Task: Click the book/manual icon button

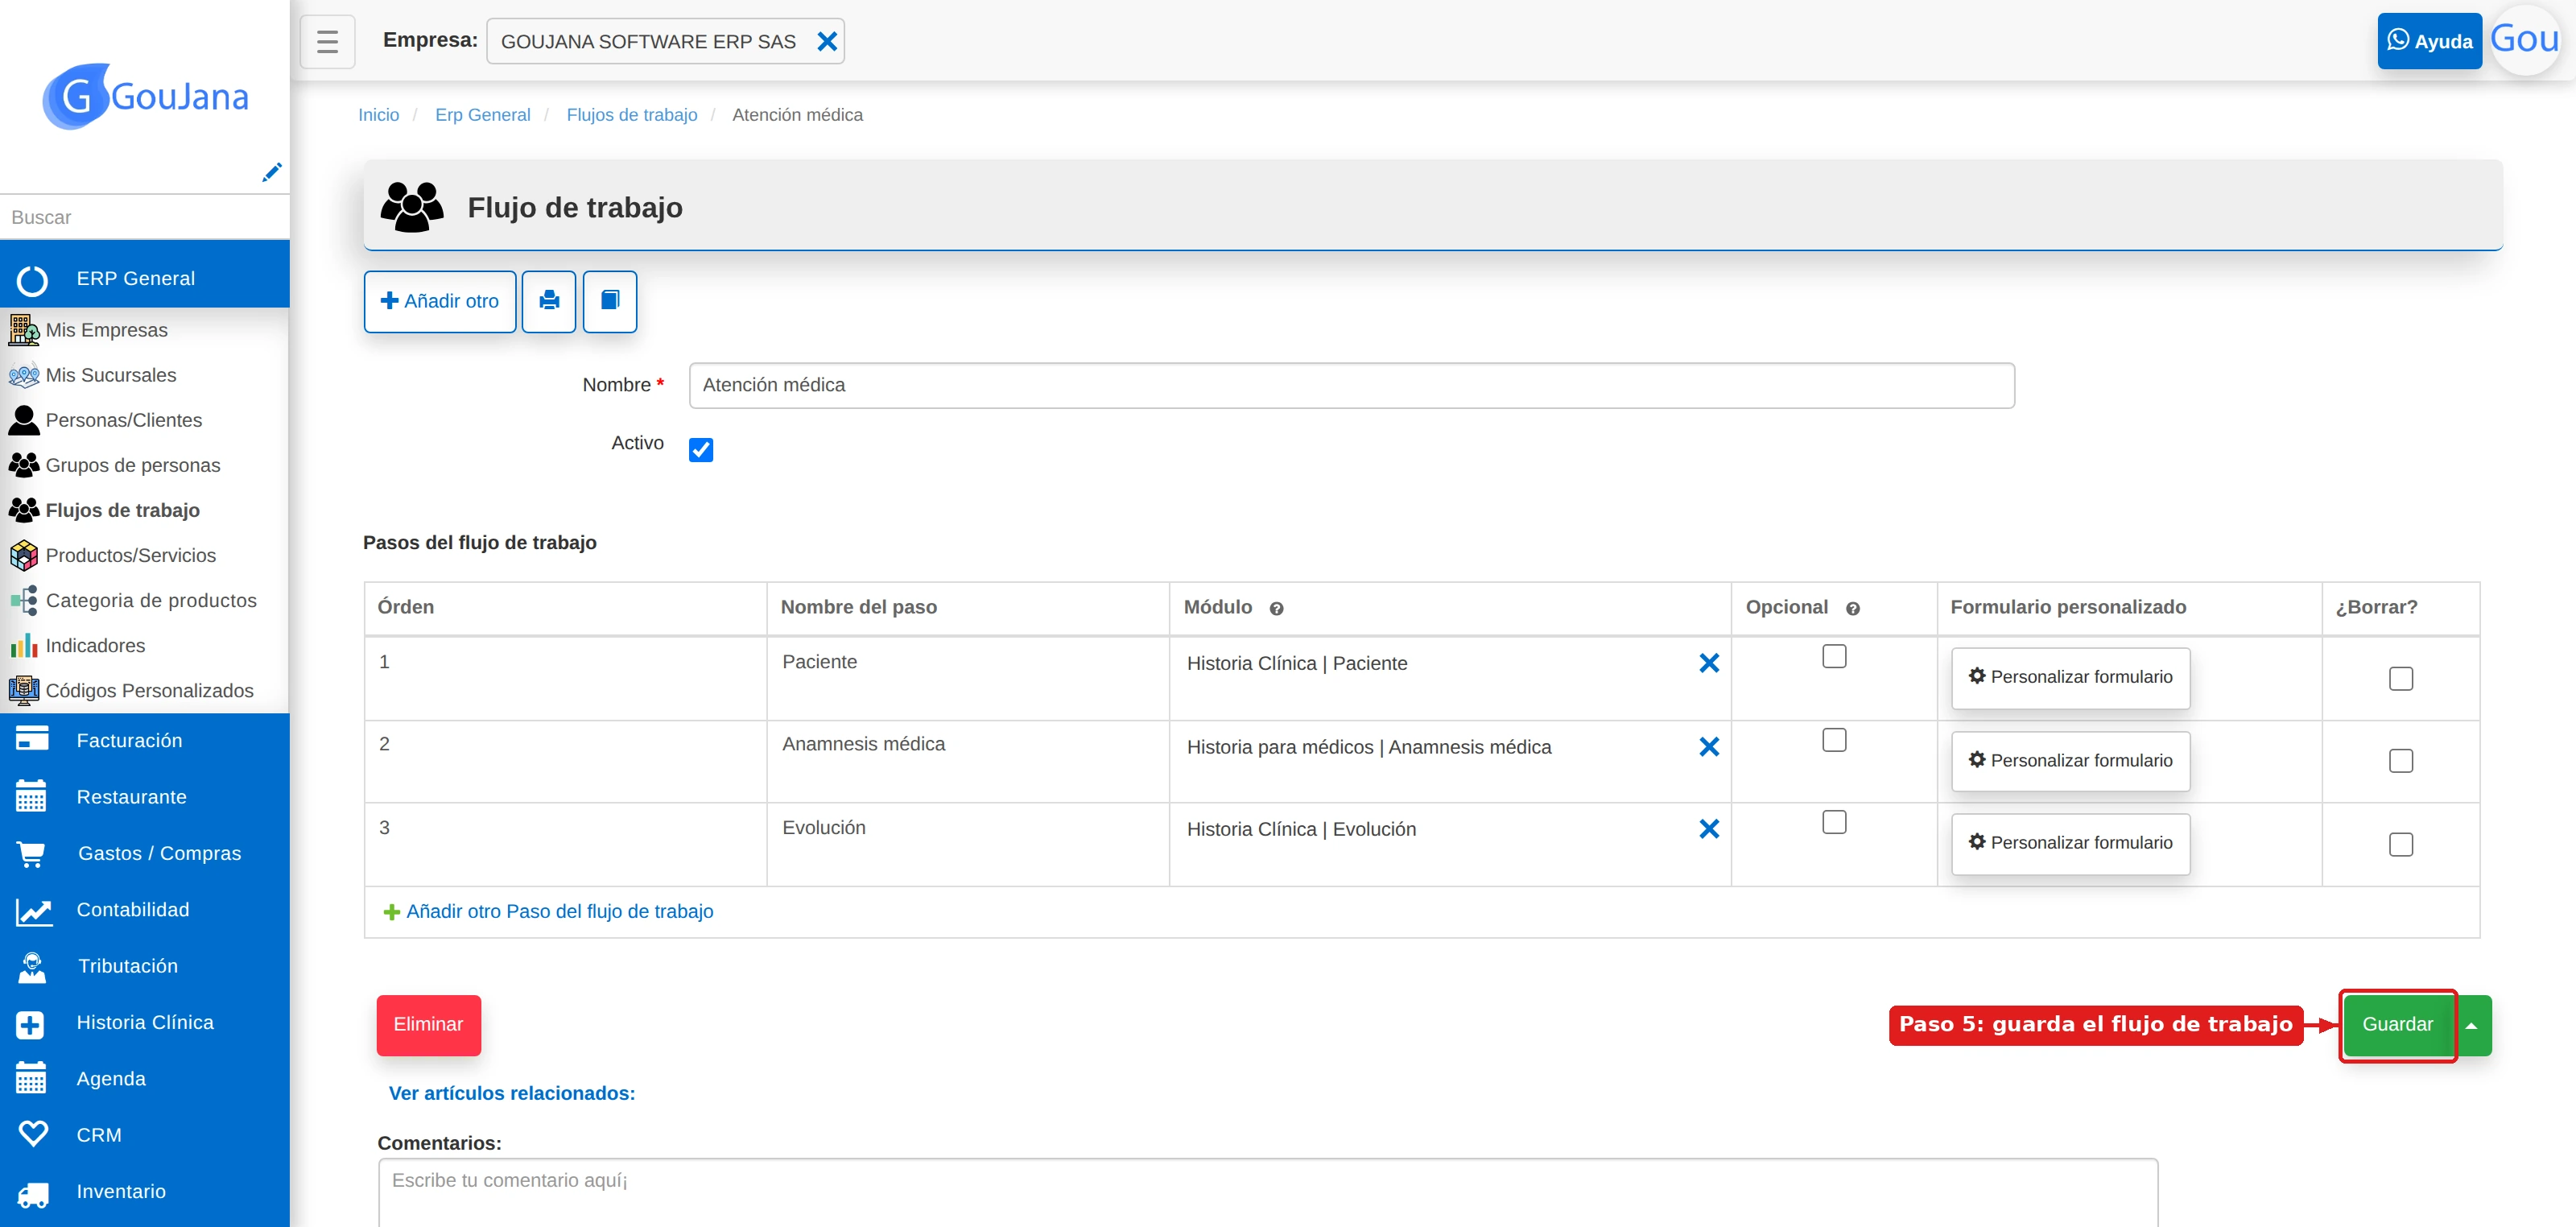Action: coord(610,301)
